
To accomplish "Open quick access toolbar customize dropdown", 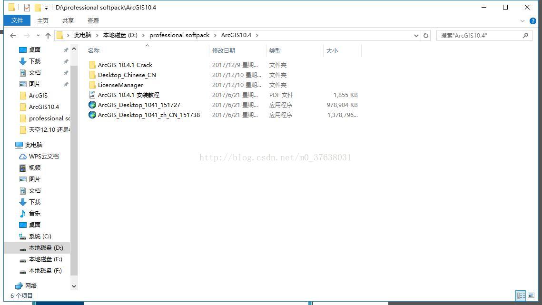I will pyautogui.click(x=46, y=8).
